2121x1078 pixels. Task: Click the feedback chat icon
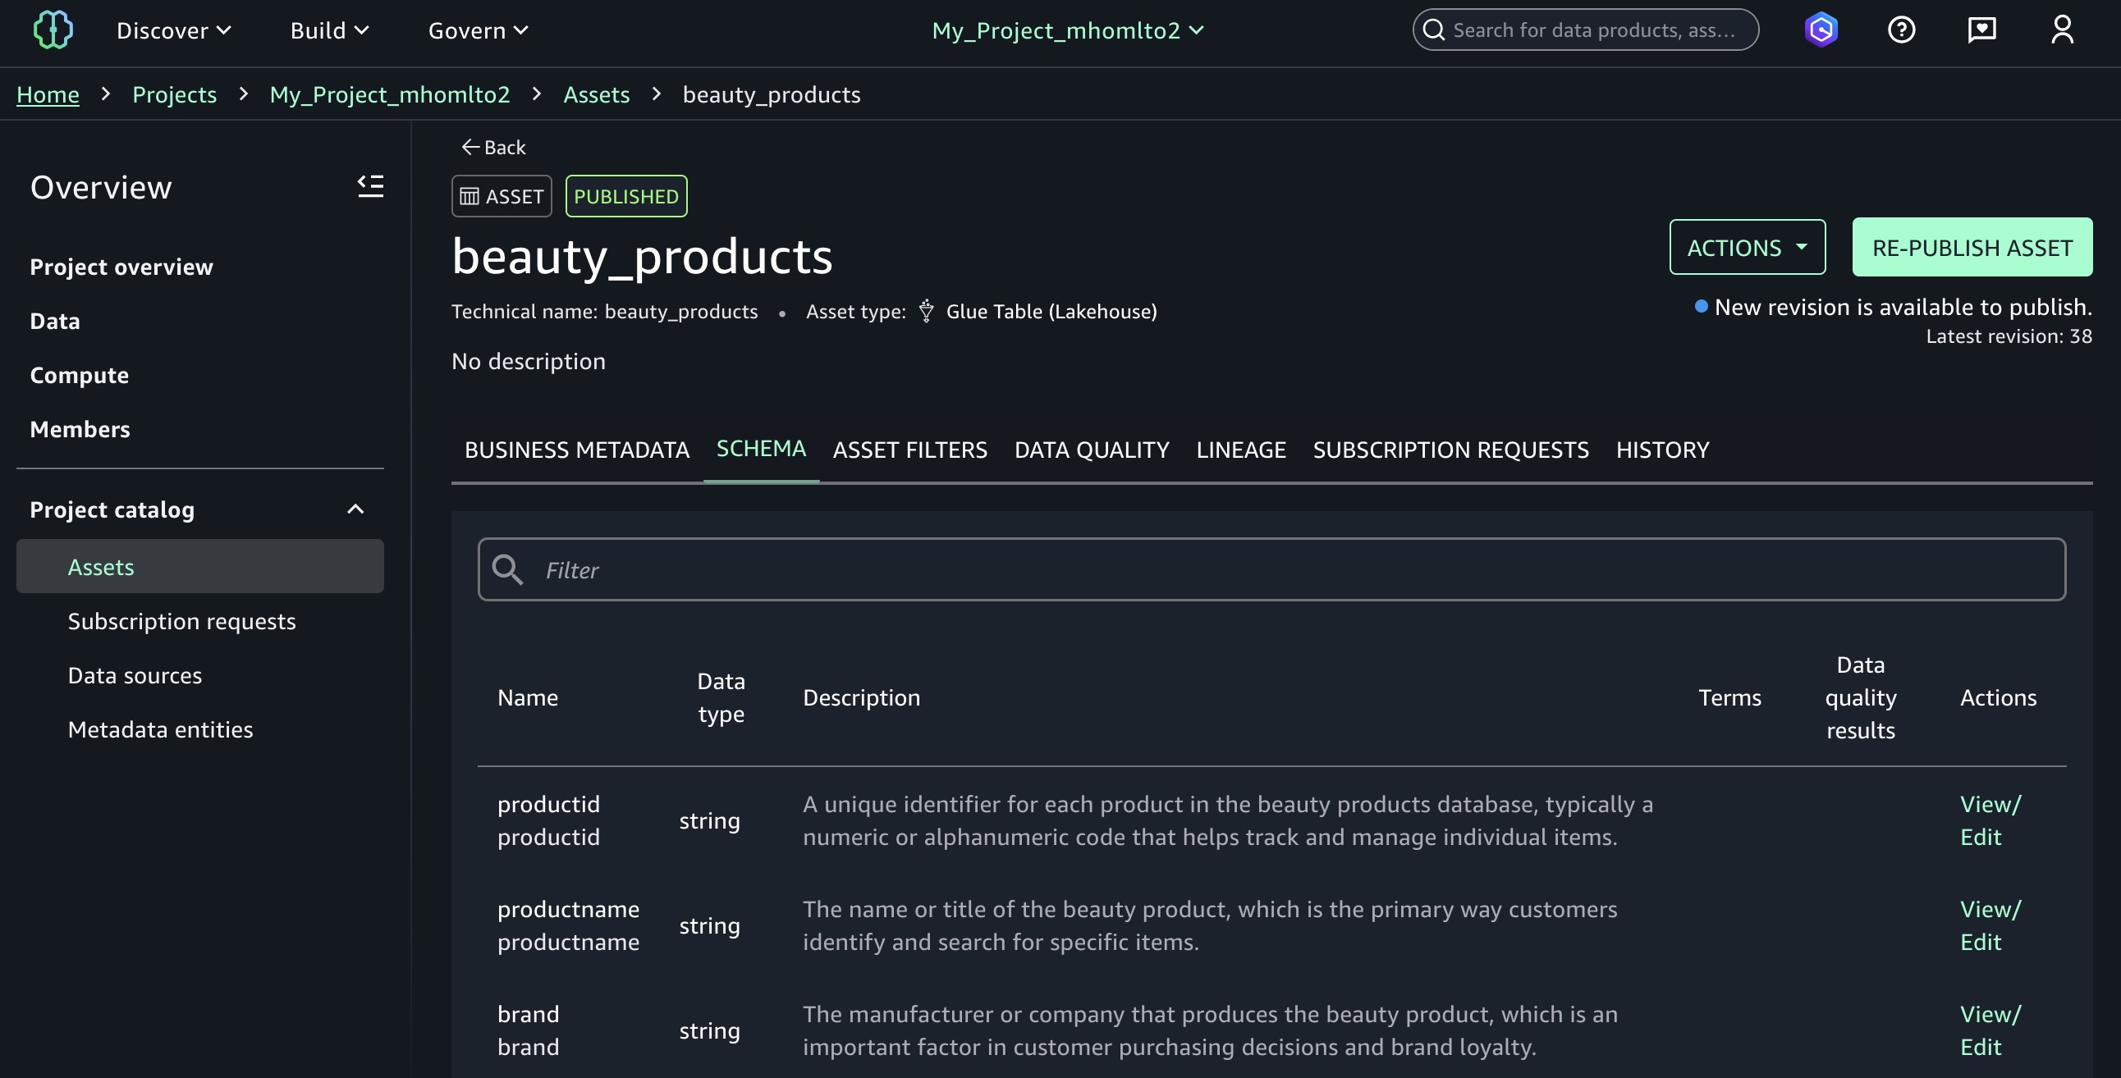(1981, 30)
